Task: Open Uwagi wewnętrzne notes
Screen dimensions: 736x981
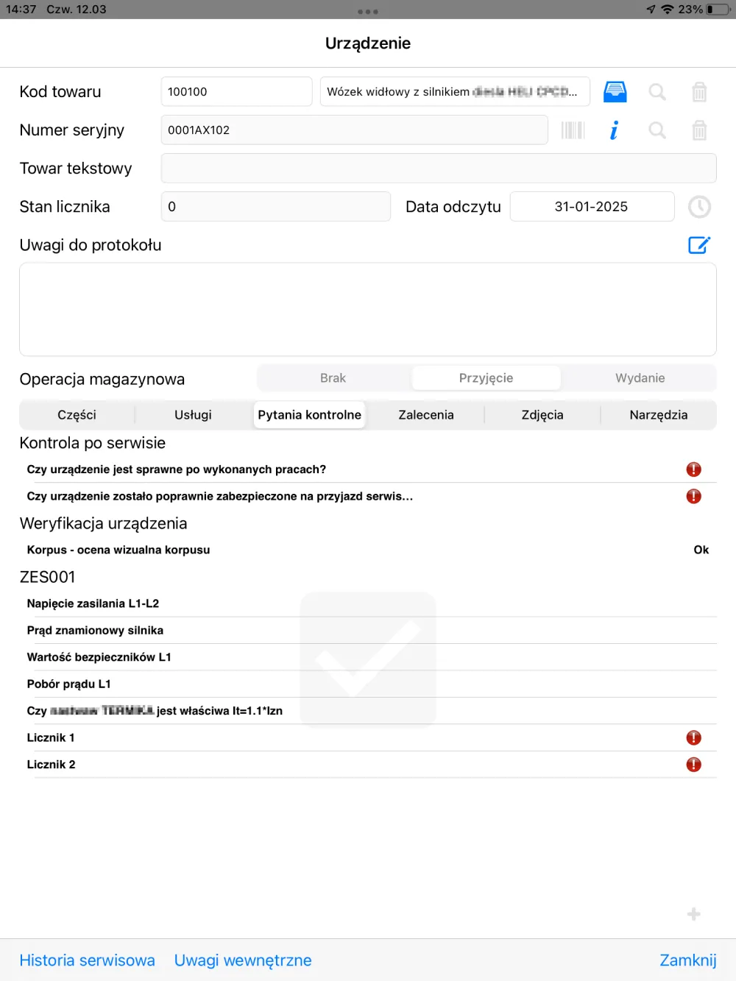Action: pyautogui.click(x=243, y=960)
